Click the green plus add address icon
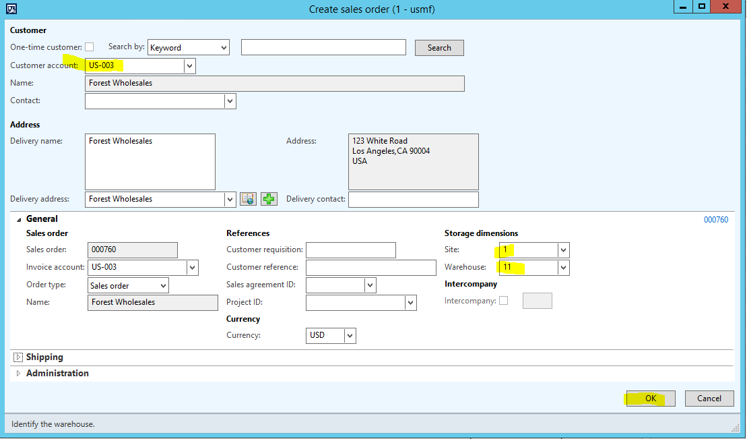 click(x=269, y=199)
